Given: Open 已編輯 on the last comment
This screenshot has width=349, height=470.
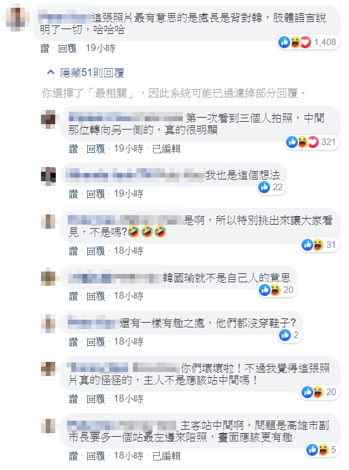Looking at the screenshot, I should tap(166, 456).
